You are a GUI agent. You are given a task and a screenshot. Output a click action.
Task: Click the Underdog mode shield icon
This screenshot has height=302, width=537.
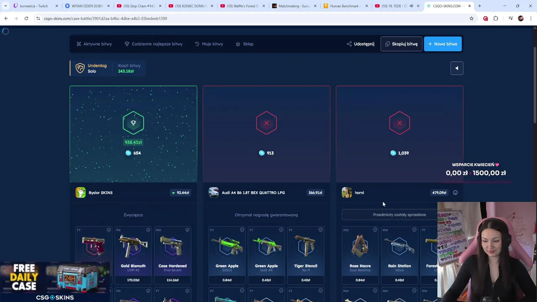point(80,68)
